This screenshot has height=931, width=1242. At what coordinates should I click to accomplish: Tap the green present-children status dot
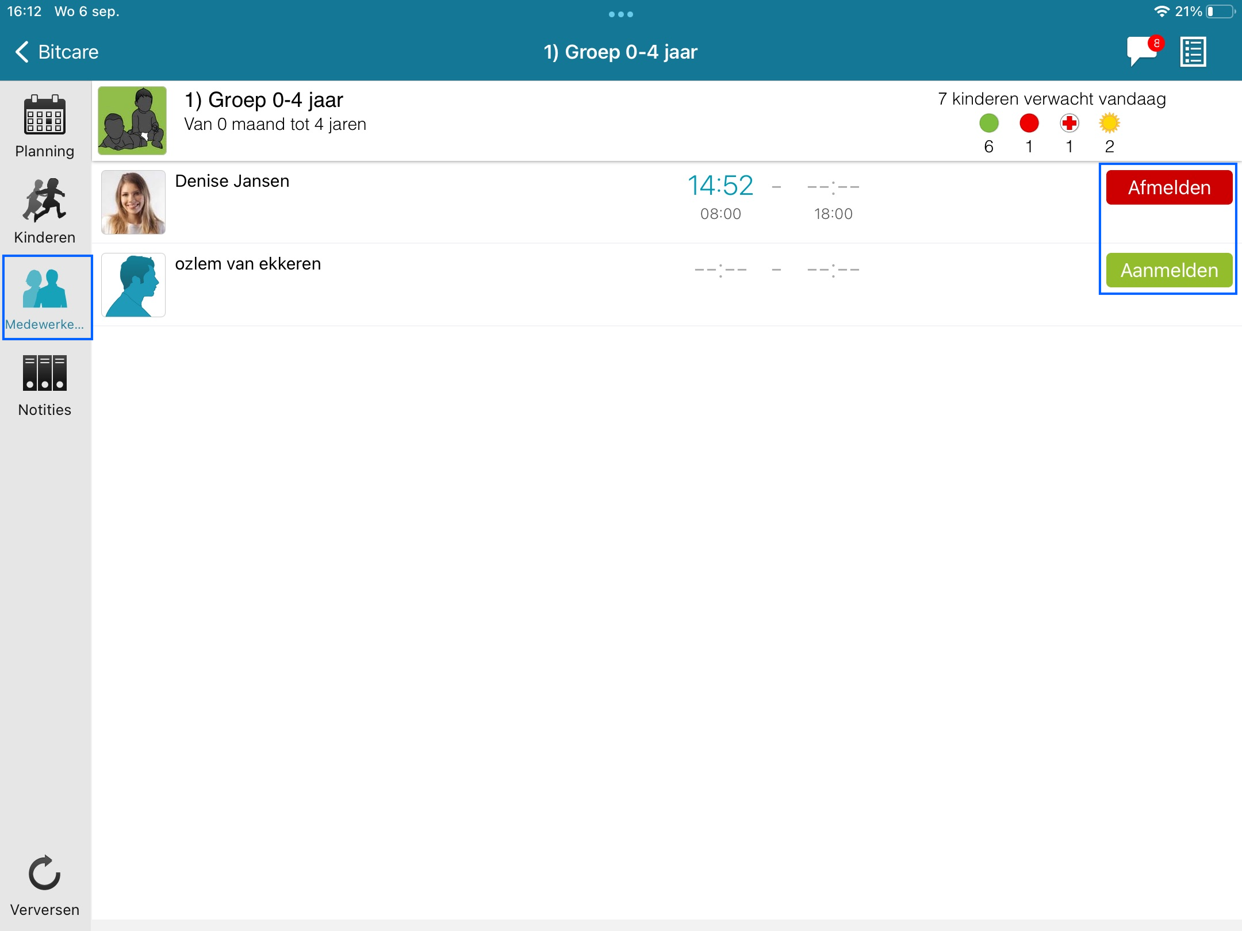pos(989,123)
